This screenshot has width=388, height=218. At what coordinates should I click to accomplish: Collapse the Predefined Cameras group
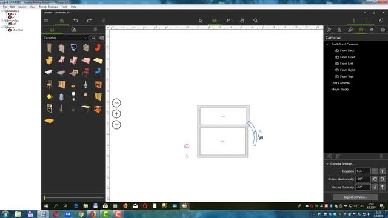pyautogui.click(x=327, y=44)
